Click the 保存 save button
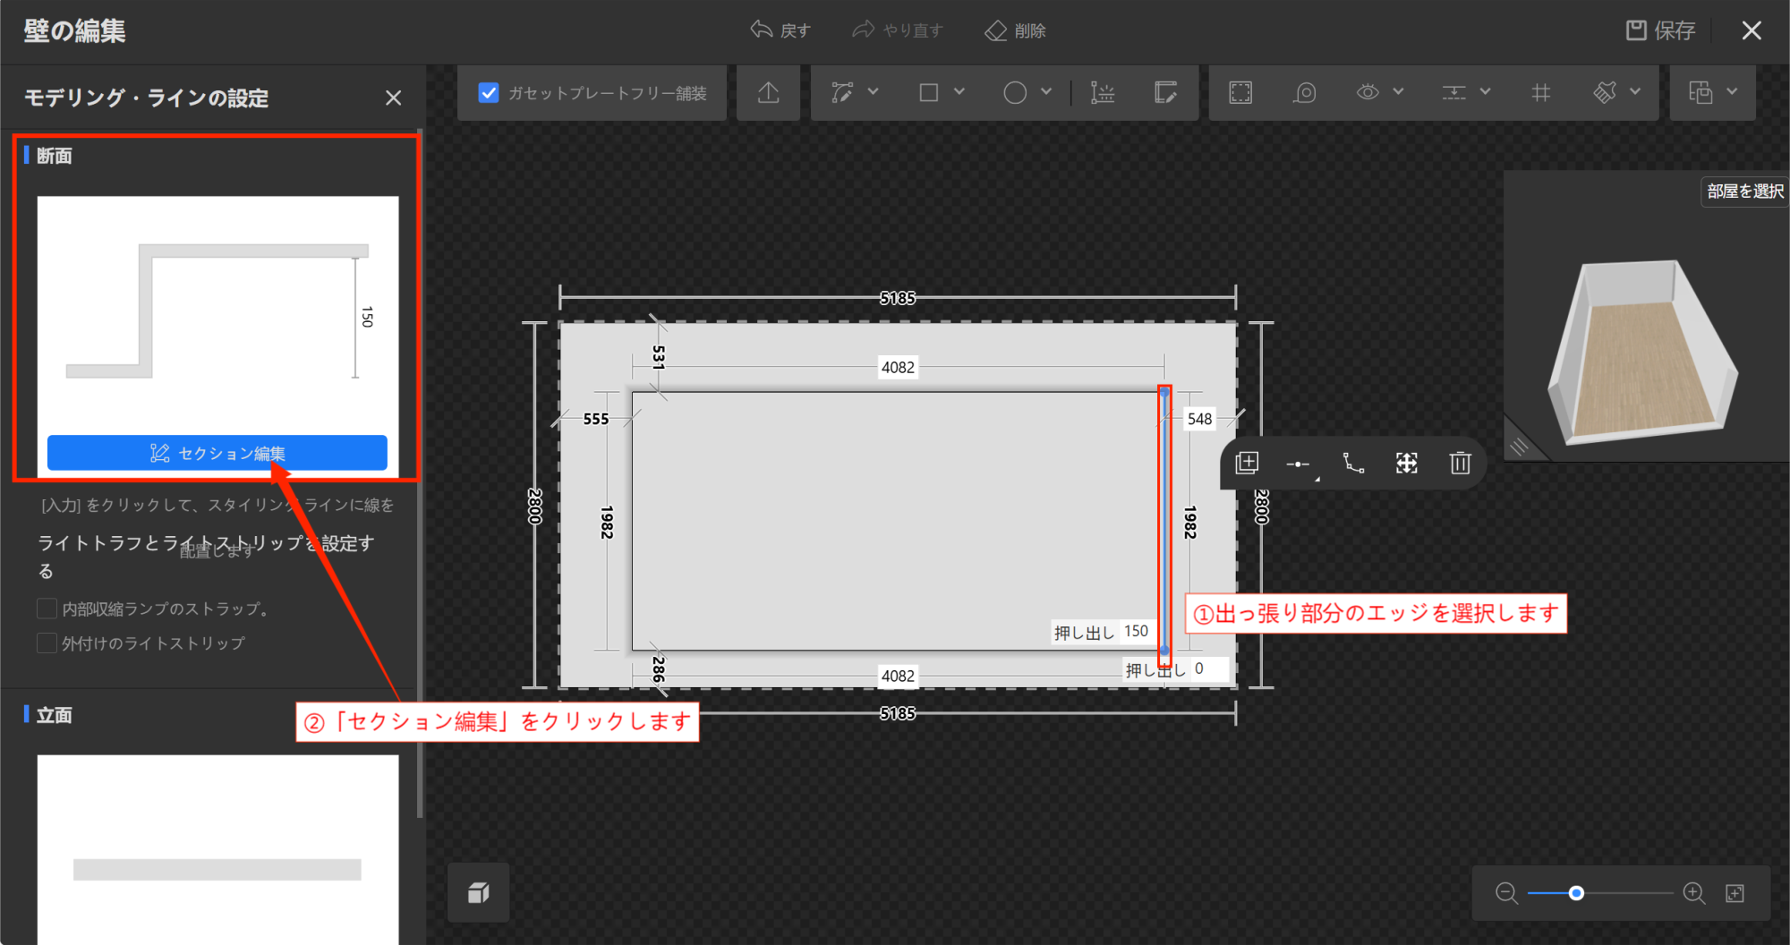 tap(1661, 30)
